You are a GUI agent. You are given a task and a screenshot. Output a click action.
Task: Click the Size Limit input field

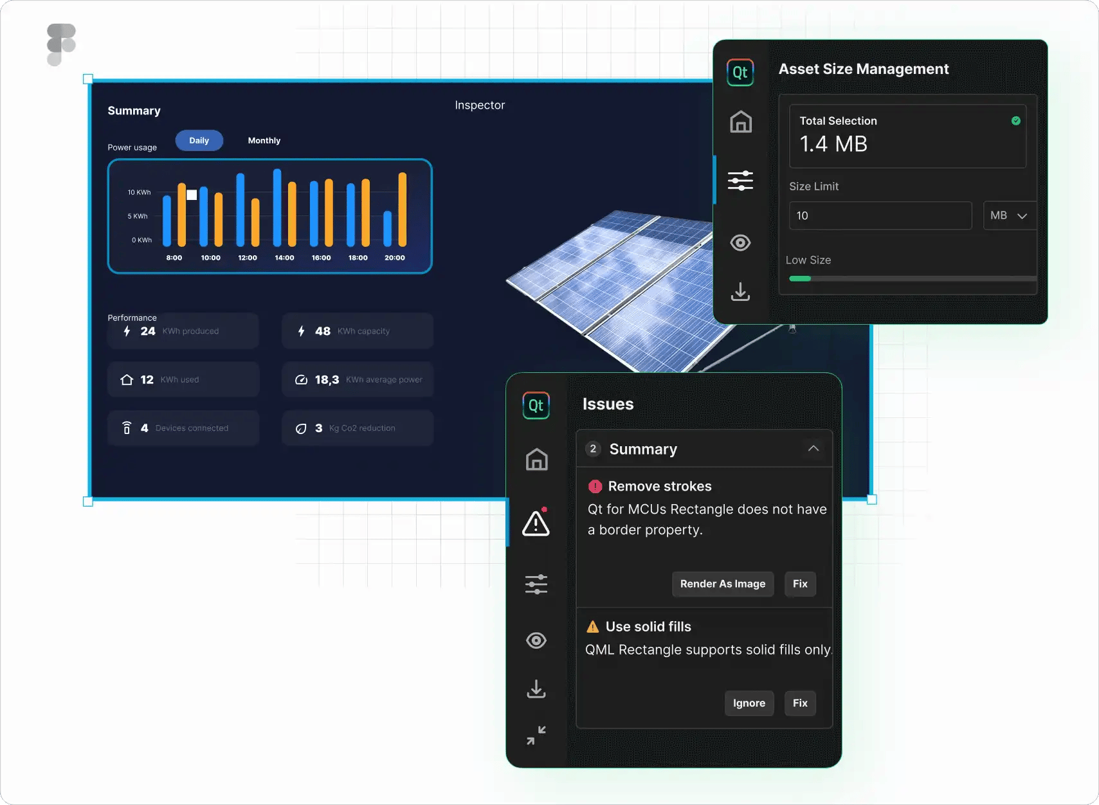click(x=880, y=215)
